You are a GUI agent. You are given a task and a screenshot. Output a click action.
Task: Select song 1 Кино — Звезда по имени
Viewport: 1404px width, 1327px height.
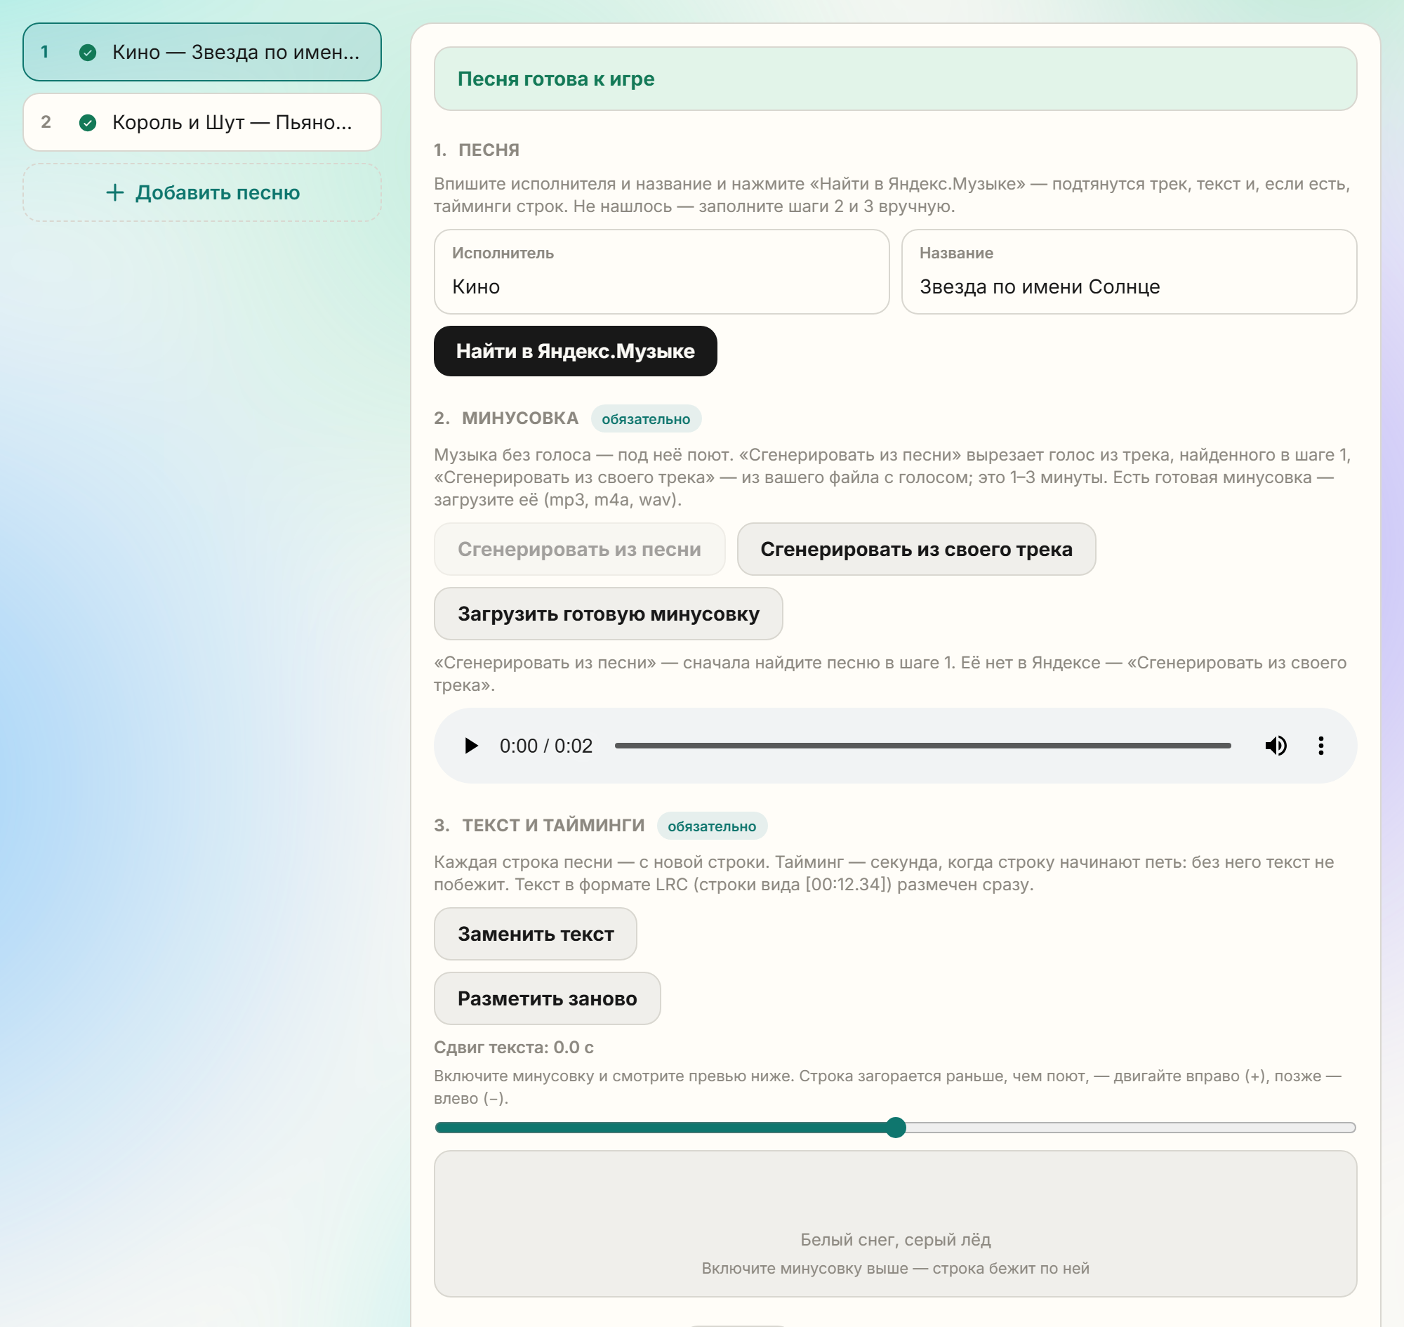[x=202, y=53]
